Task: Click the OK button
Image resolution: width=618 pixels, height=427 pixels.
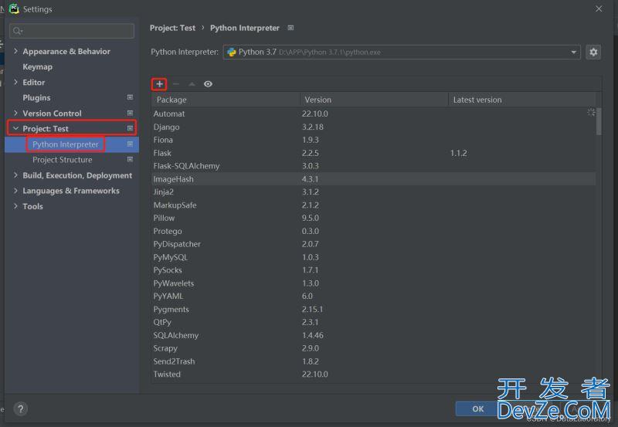Action: [x=477, y=409]
